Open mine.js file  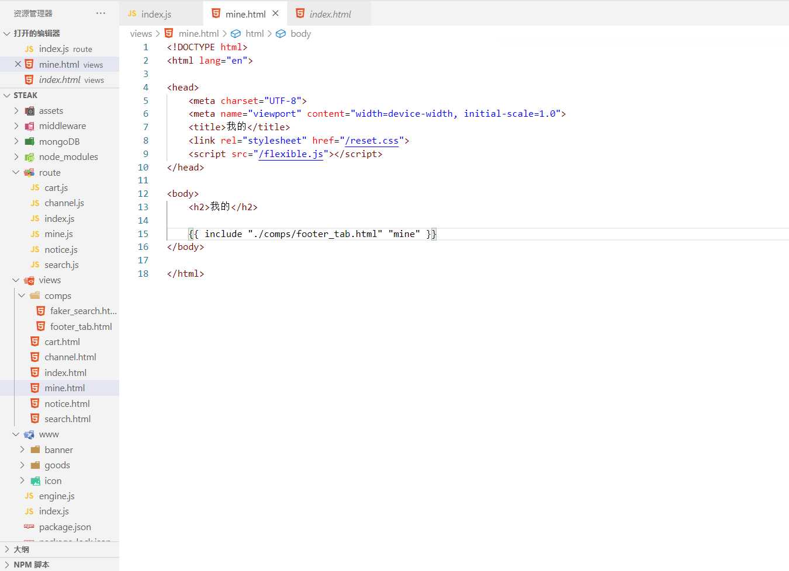(59, 234)
